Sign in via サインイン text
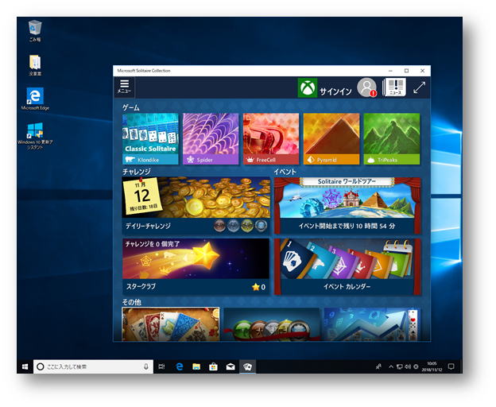The image size is (496, 407). (335, 91)
